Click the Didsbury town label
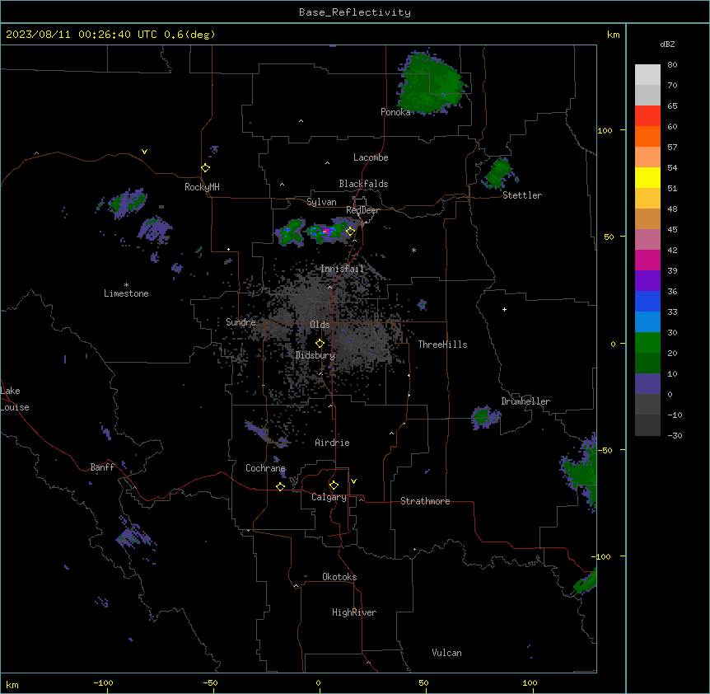This screenshot has width=710, height=694. (x=315, y=355)
